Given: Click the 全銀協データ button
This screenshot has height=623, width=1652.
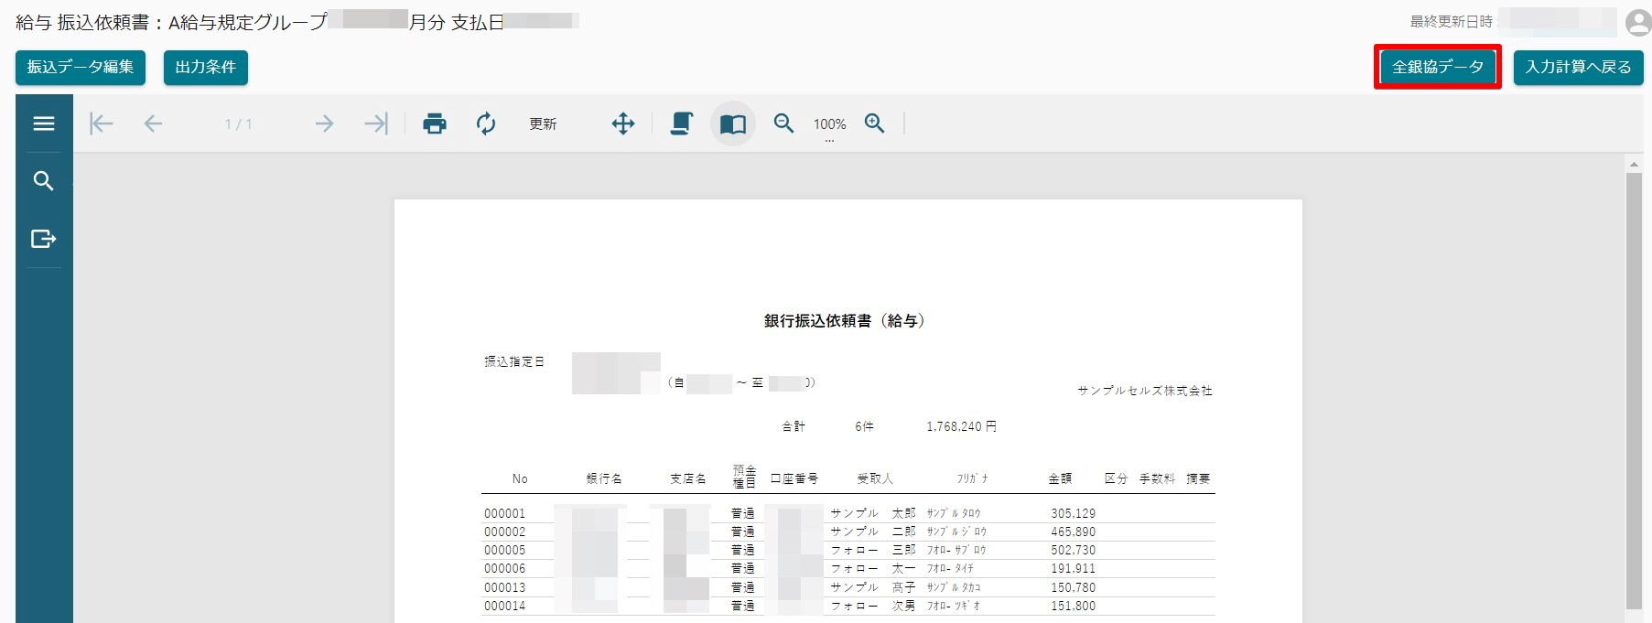Looking at the screenshot, I should [1438, 68].
